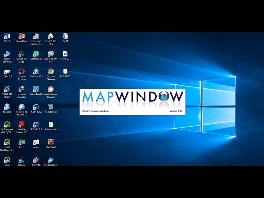Select the Internet Download Manager shortcut
Viewport: 264px width, 198px height.
coord(21,92)
